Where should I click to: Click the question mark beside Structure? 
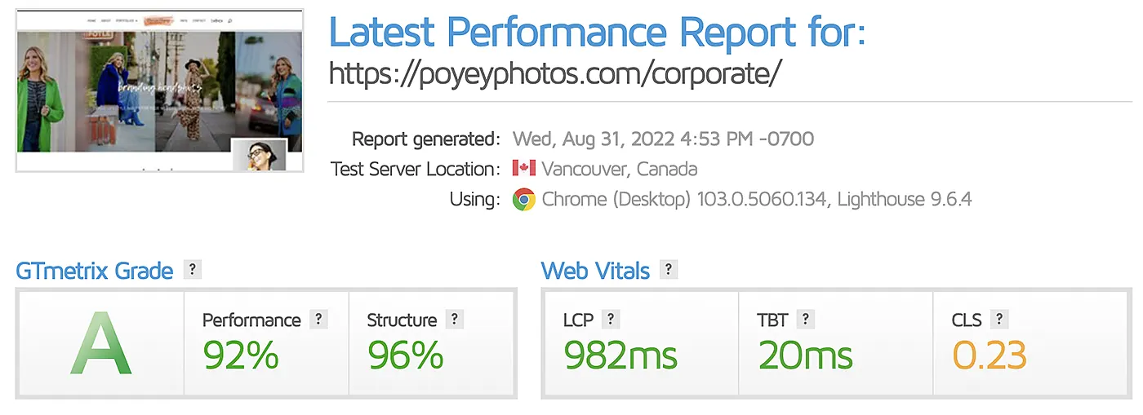[x=455, y=320]
